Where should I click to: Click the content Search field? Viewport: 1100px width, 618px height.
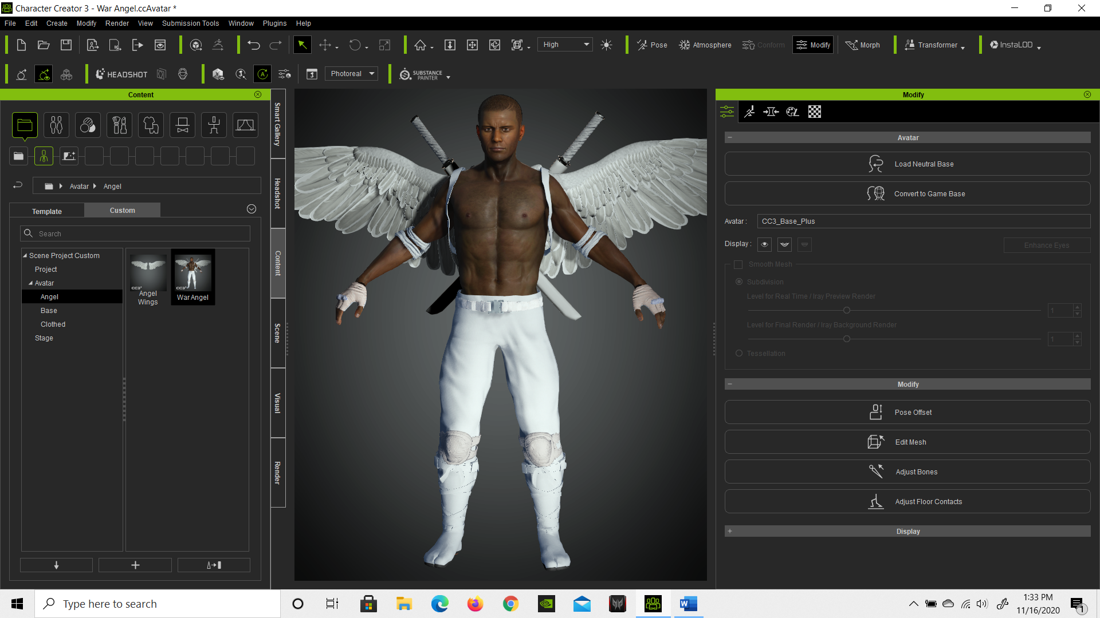coord(135,233)
